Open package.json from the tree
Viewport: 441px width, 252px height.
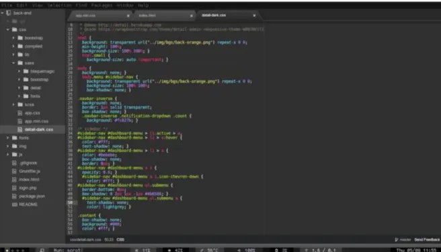pos(32,196)
